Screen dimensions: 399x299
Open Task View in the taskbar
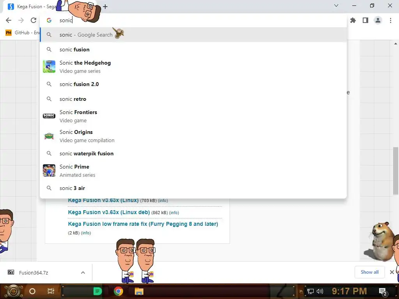[x=51, y=291]
